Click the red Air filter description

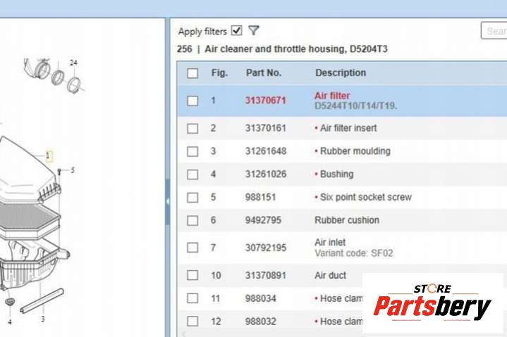click(x=332, y=96)
